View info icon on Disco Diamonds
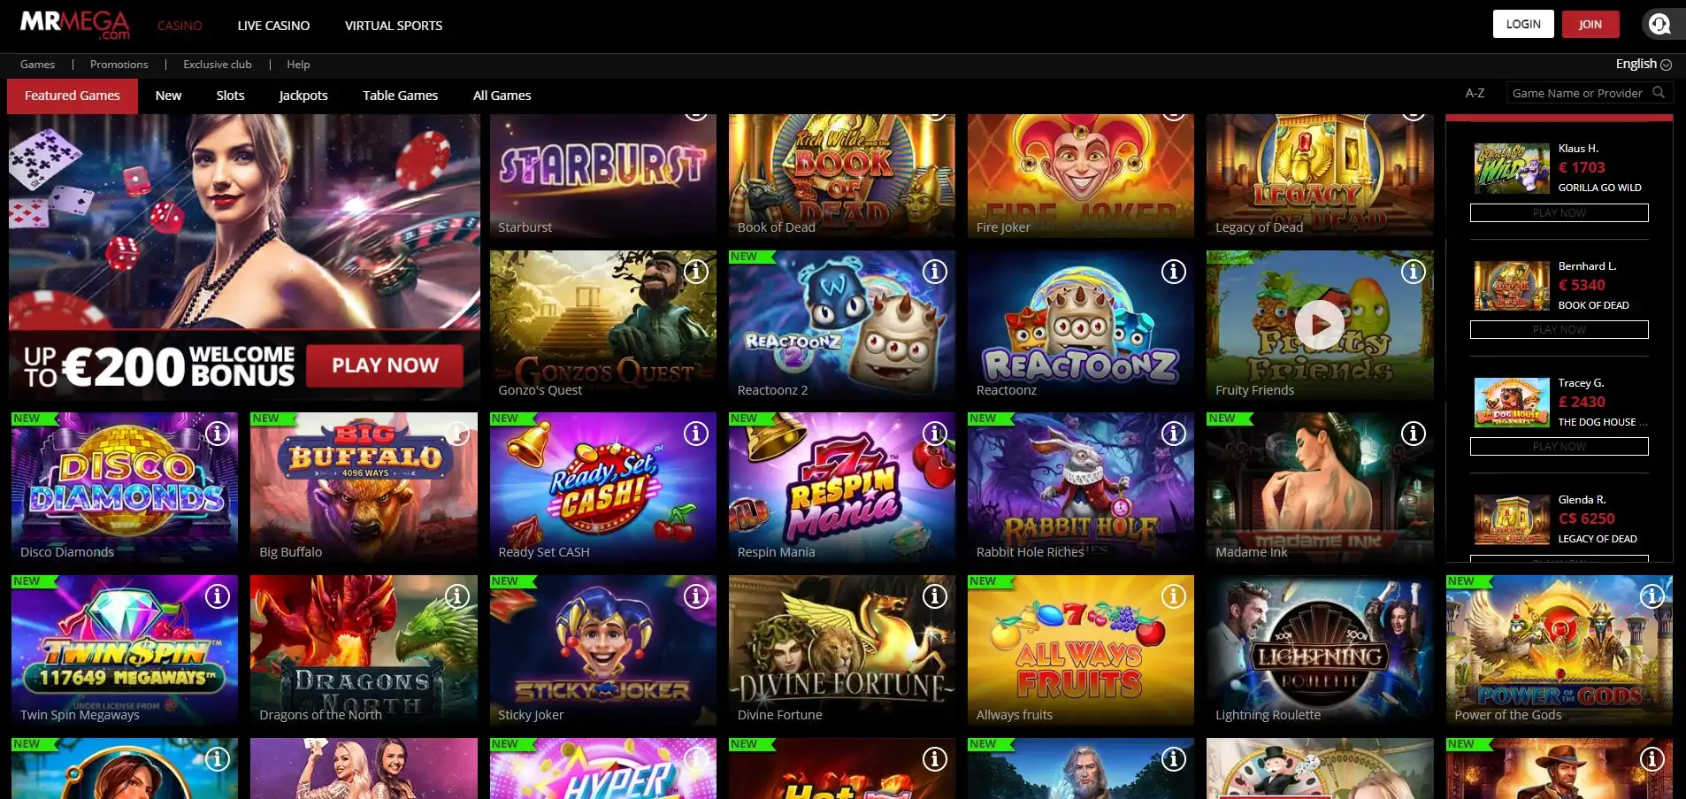This screenshot has width=1686, height=799. pos(218,434)
